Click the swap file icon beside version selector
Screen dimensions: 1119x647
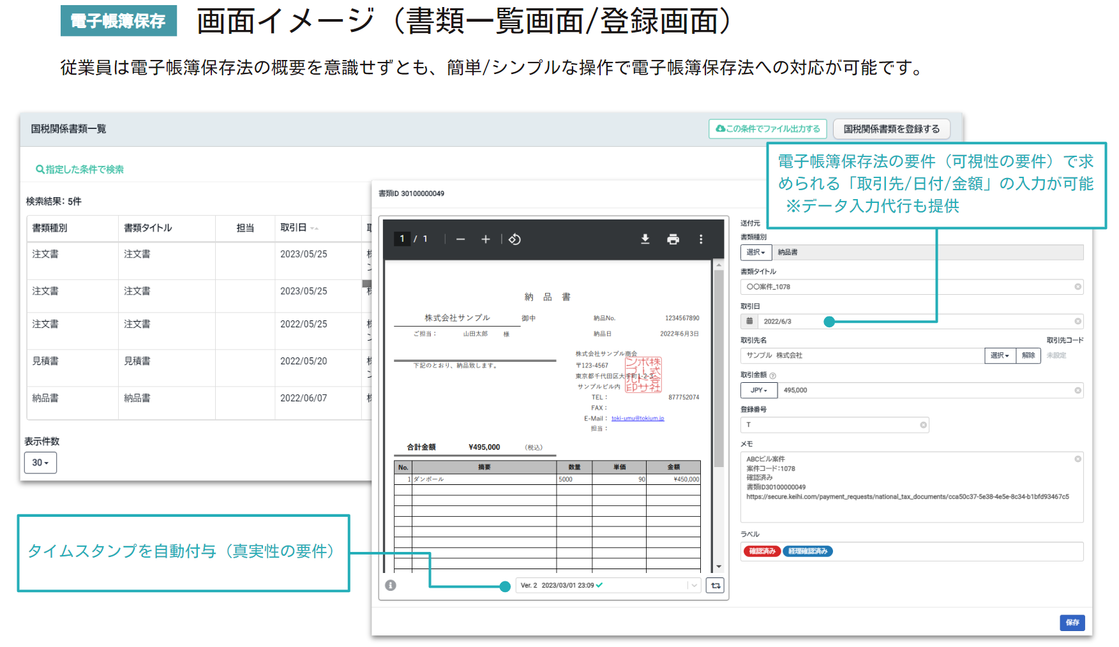point(716,585)
